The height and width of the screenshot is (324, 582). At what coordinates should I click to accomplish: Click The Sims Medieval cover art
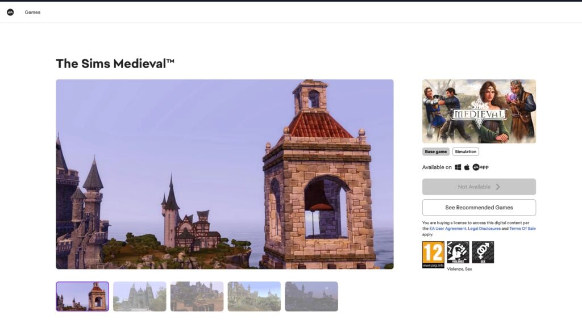click(479, 111)
